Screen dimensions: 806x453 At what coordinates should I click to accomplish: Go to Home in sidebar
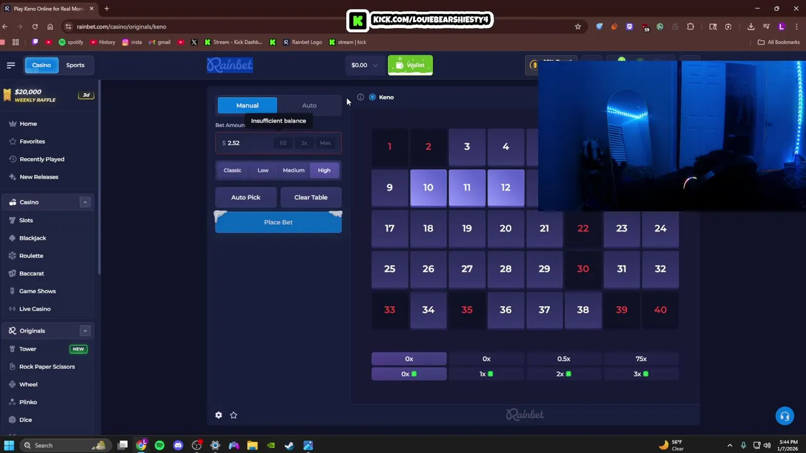[x=28, y=124]
